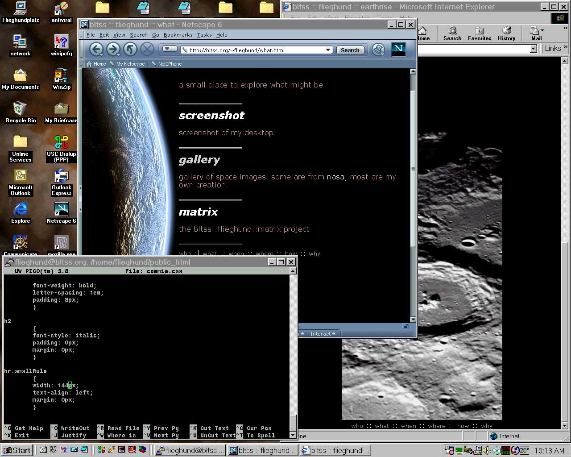The image size is (571, 457).
Task: Open the View menu in Netscape
Action: coord(119,35)
